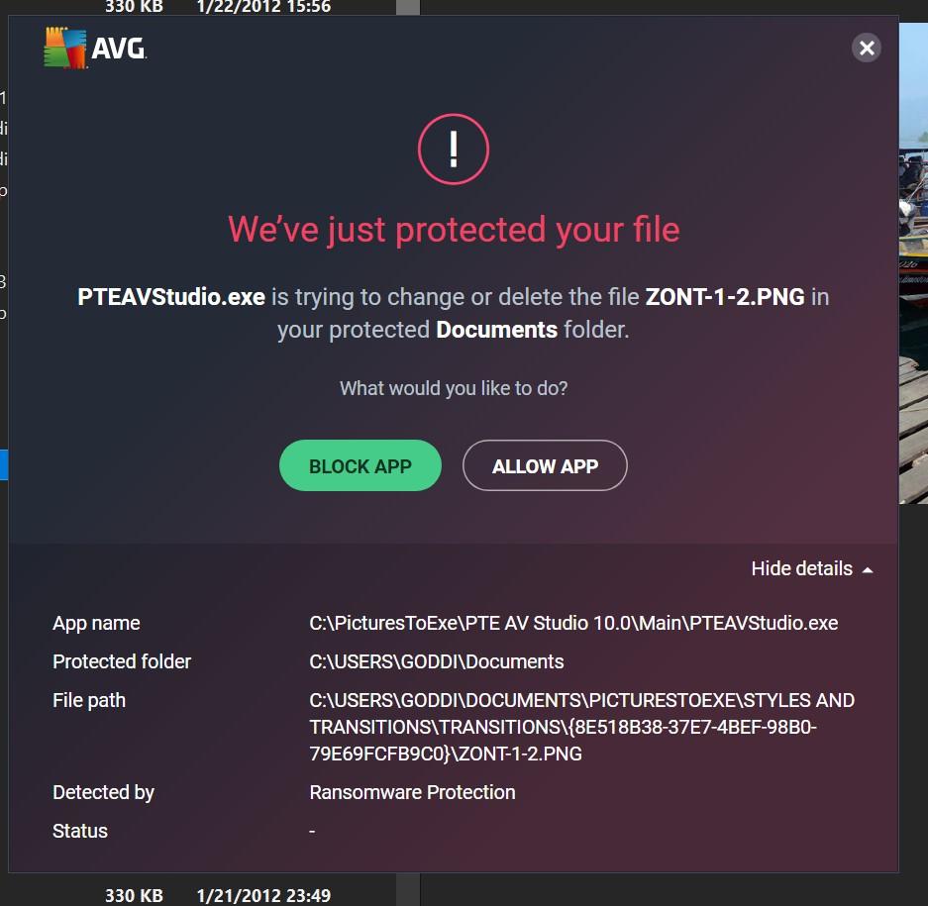This screenshot has width=928, height=906.
Task: Click the App name path value
Action: click(573, 623)
